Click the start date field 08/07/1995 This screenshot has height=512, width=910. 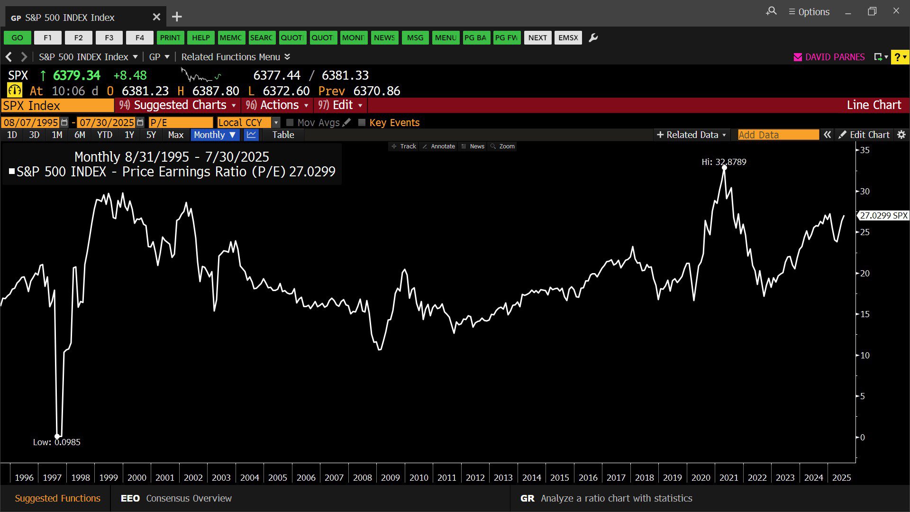pyautogui.click(x=30, y=122)
